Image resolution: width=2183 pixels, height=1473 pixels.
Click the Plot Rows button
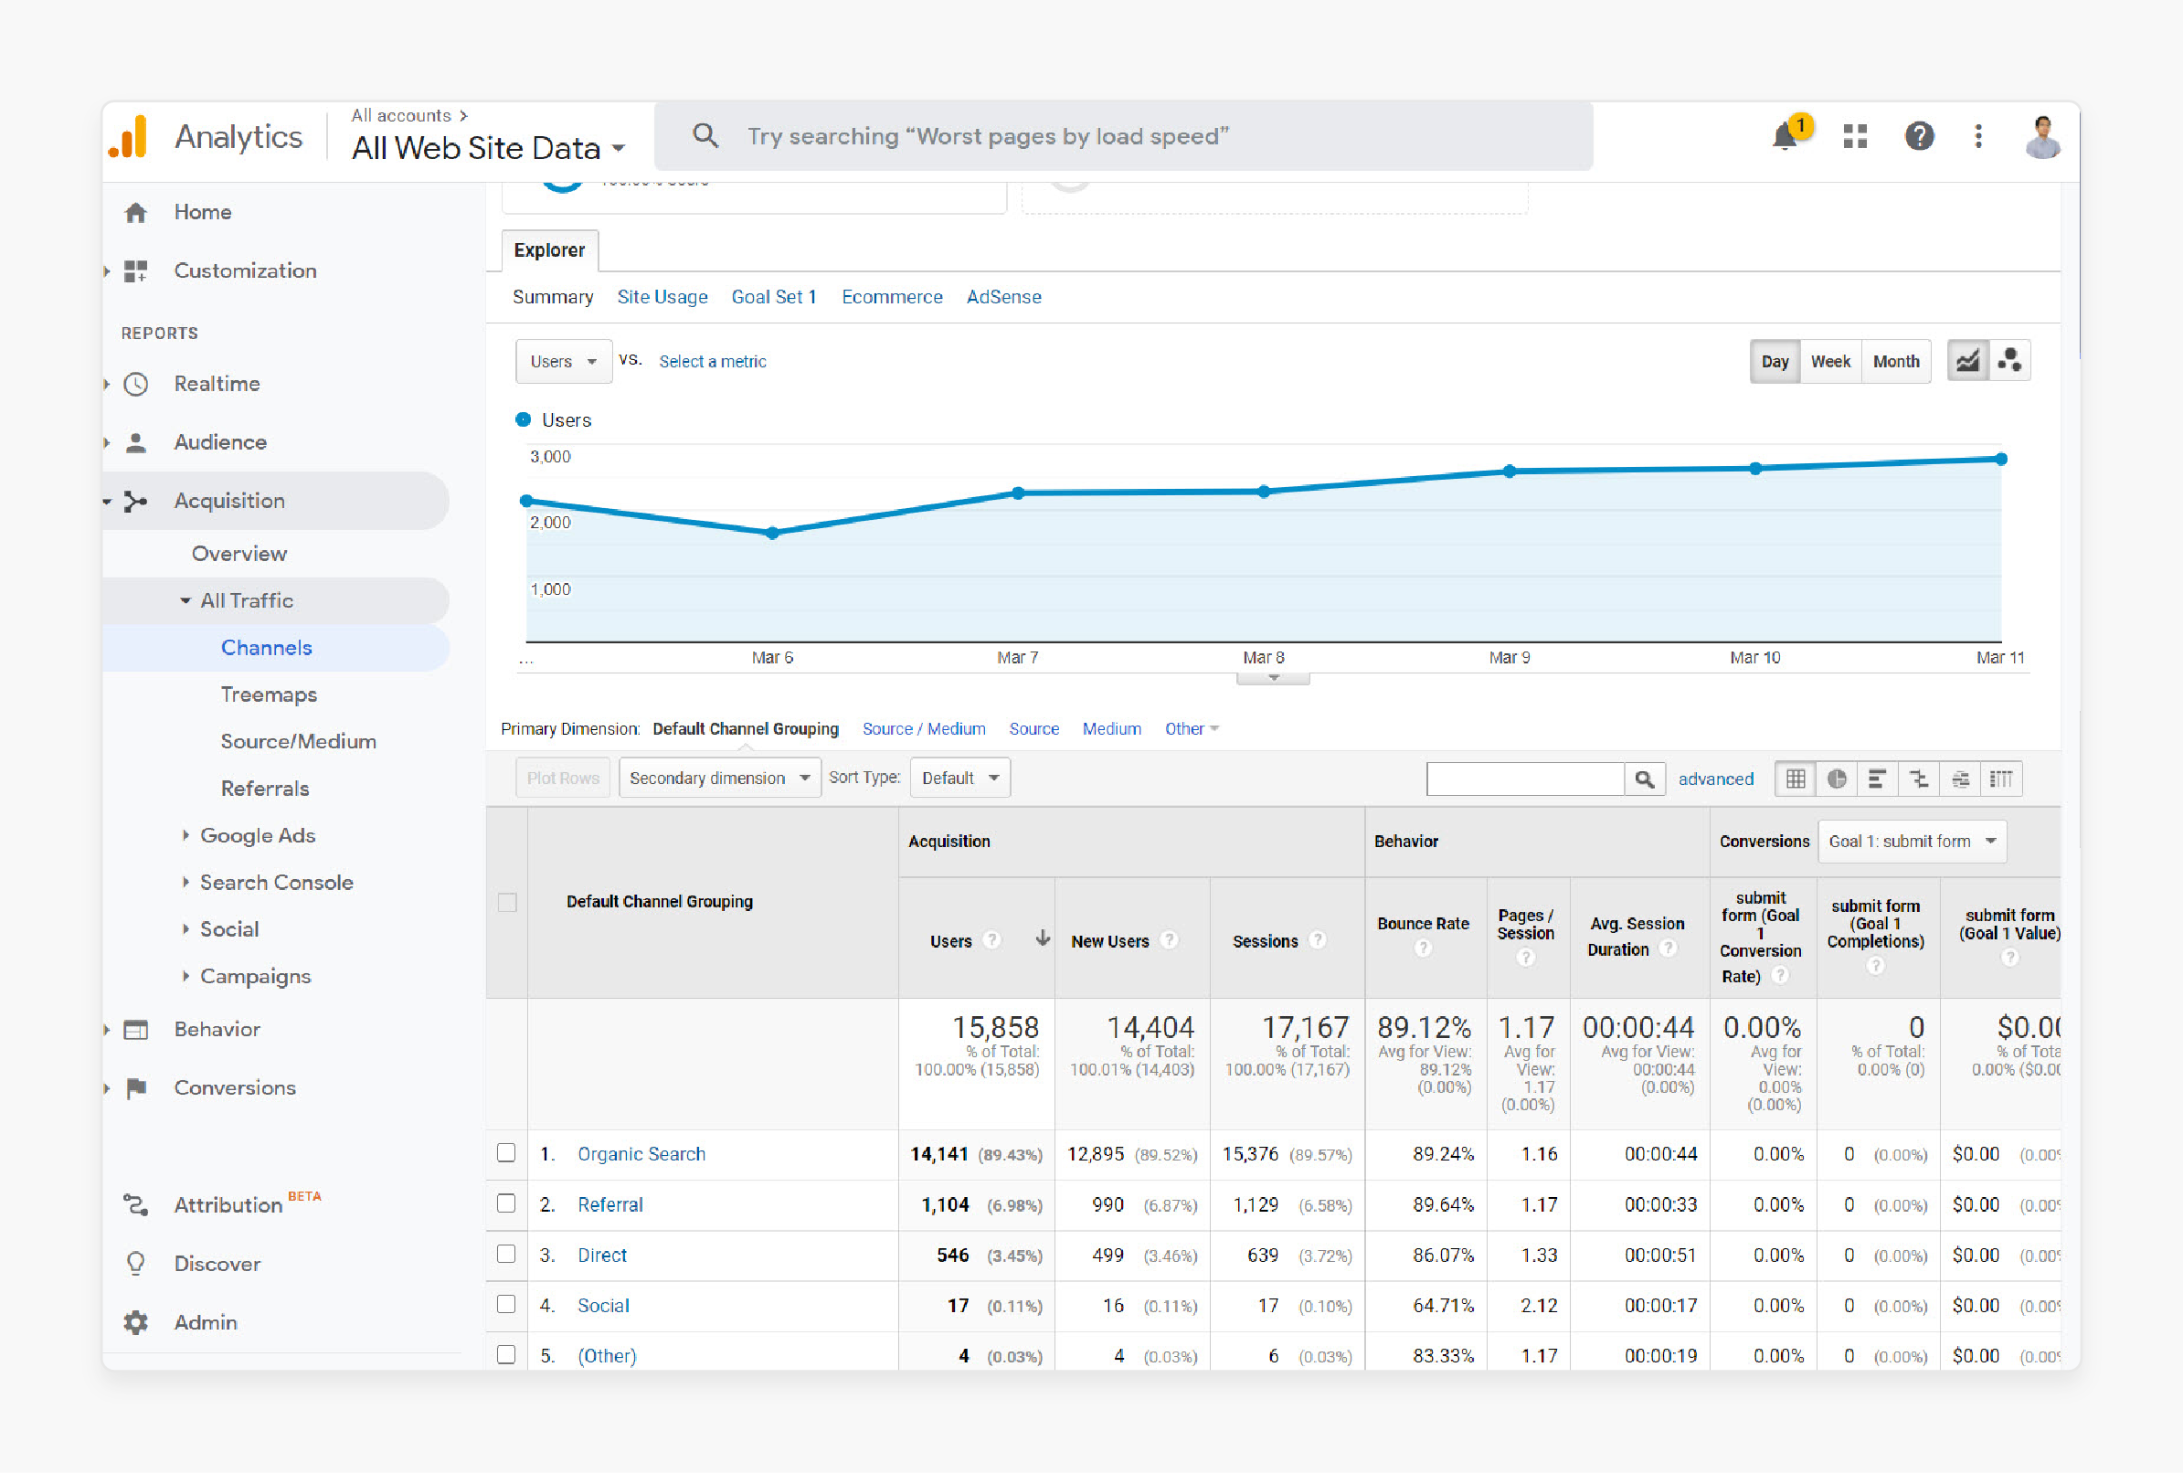pos(563,779)
